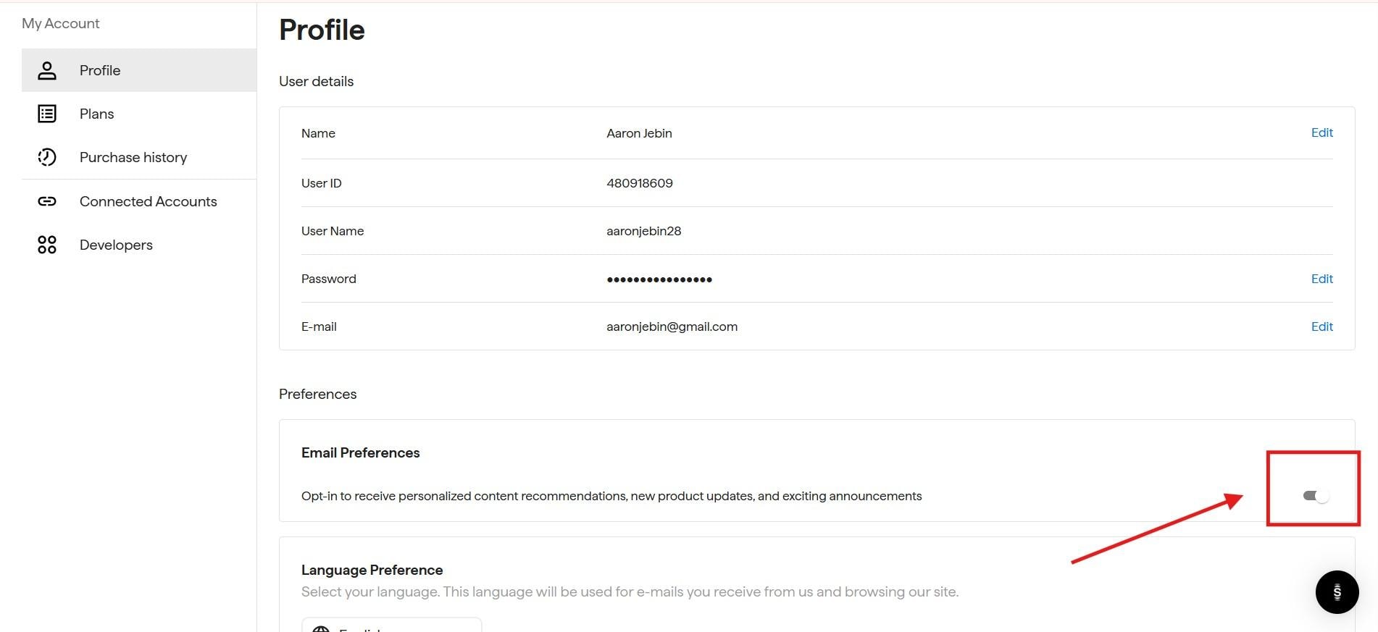Go to Purchase history page
Viewport: 1378px width, 632px height.
(x=133, y=157)
